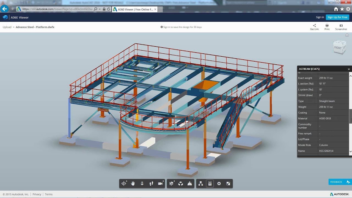The height and width of the screenshot is (198, 352).
Task: Click Sign Up for Free button
Action: (337, 17)
